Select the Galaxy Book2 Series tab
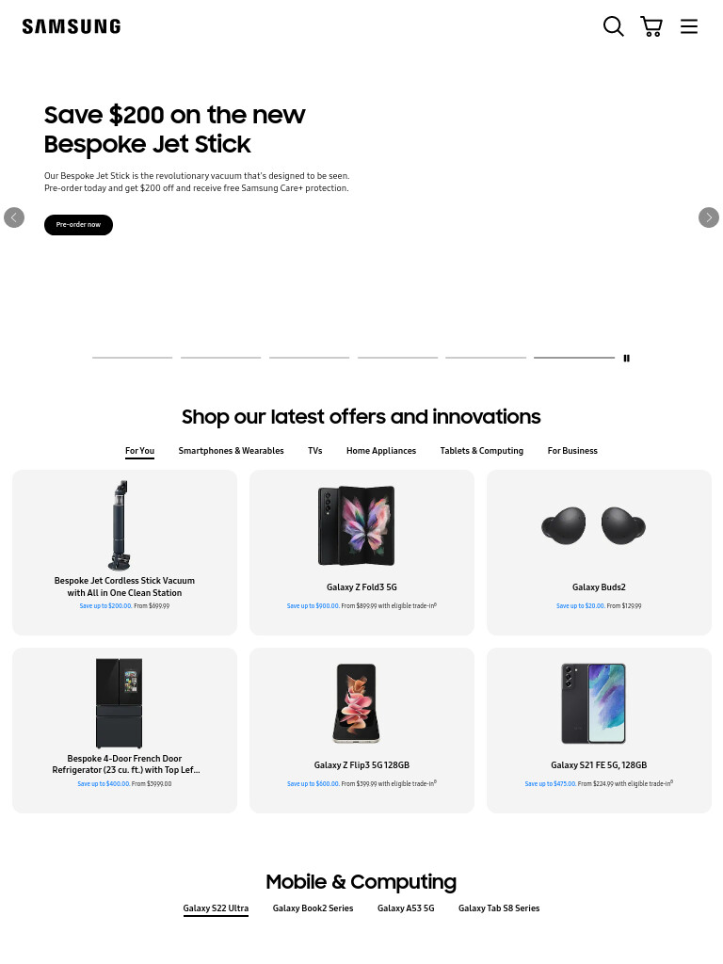723x964 pixels. point(313,908)
